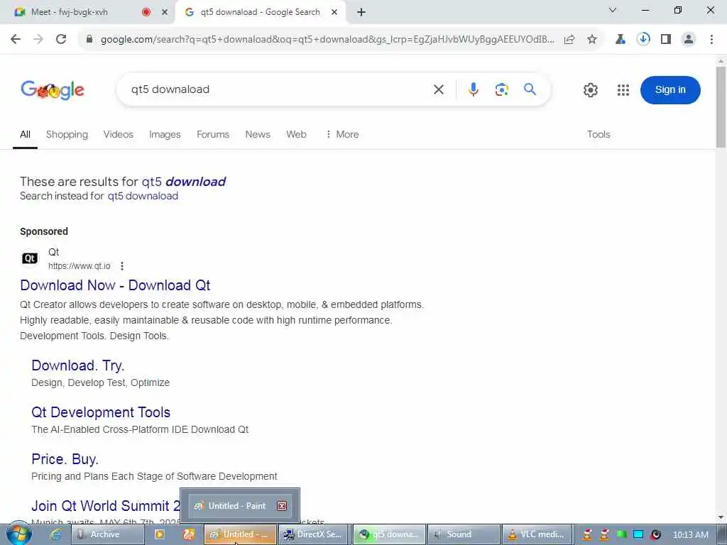727x545 pixels.
Task: Submit search with the magnifier icon
Action: coord(530,89)
